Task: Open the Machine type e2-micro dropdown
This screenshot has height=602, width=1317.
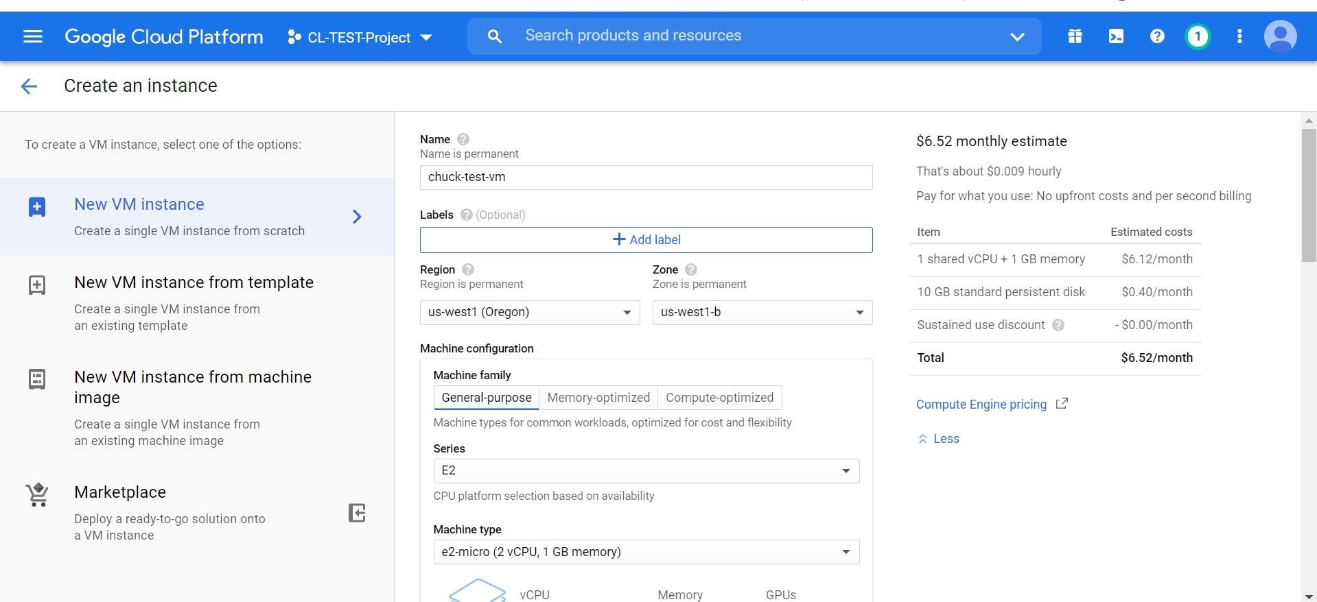Action: point(646,552)
